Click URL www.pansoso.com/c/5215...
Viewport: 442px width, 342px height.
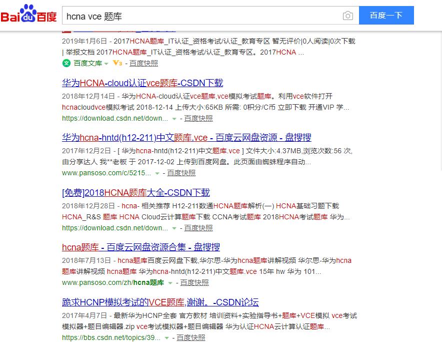pyautogui.click(x=106, y=173)
